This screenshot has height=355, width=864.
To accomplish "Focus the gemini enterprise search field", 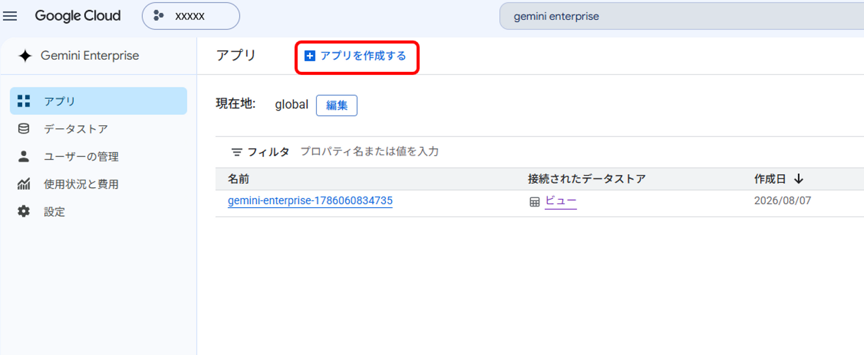I will tap(682, 16).
